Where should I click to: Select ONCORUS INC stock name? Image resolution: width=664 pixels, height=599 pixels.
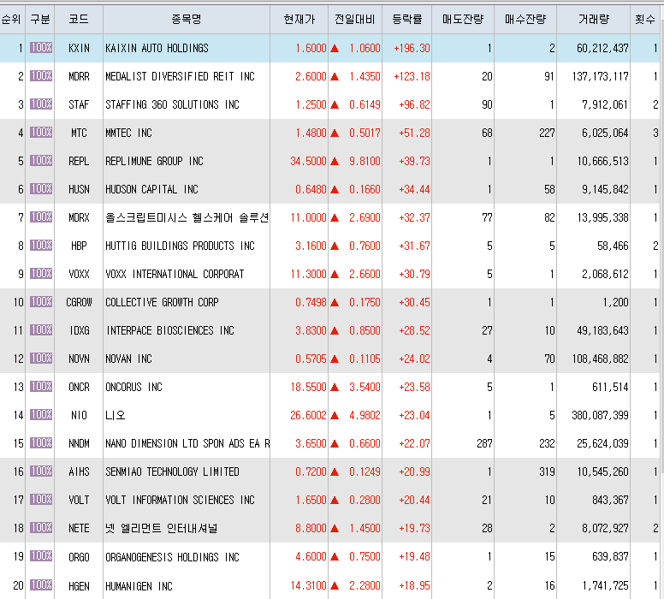tap(133, 387)
